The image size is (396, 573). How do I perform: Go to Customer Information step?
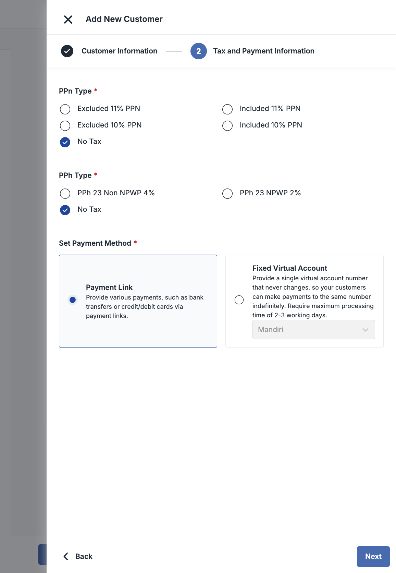coord(119,51)
